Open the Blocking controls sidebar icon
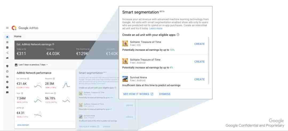288x131 pixels. pos(7,72)
